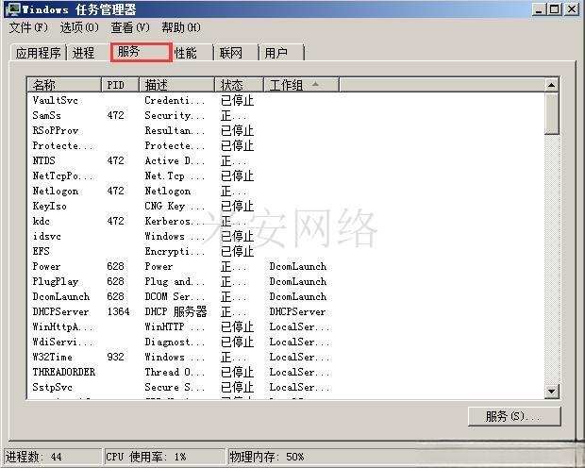This screenshot has width=585, height=468.
Task: Switch to the 用户 tab
Action: tap(281, 53)
